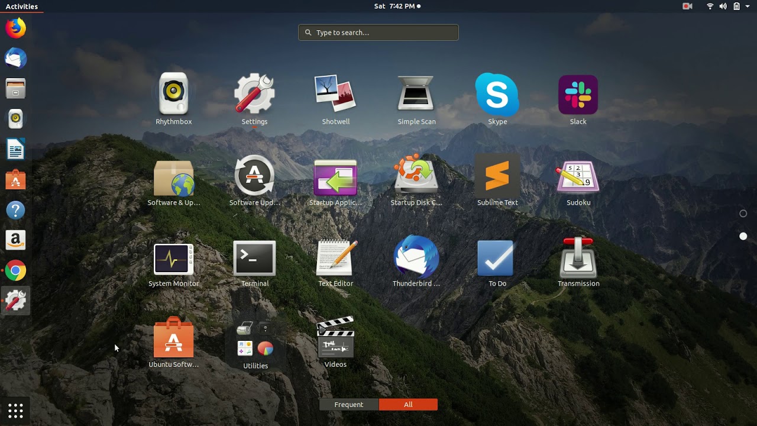Expand the system menu arrow
Image resolution: width=757 pixels, height=426 pixels.
[x=748, y=7]
